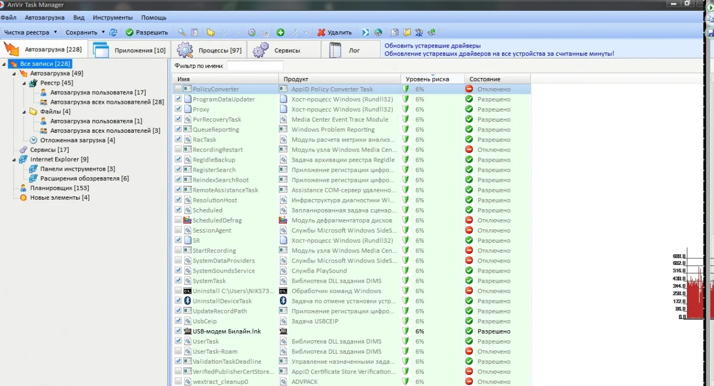Click the yellow folder icon in toolbar

click(x=211, y=32)
